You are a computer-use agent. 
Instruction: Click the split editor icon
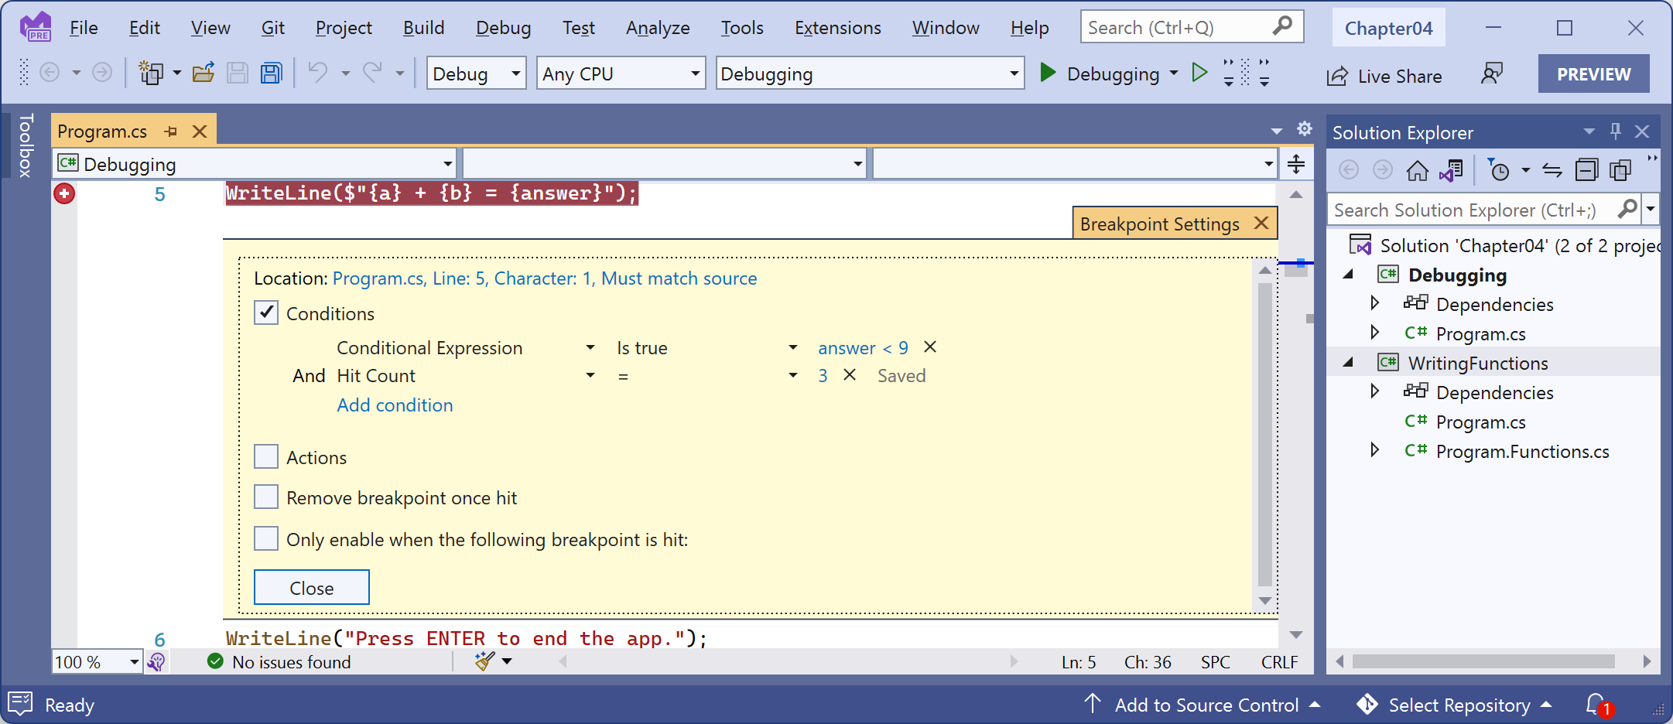1296,164
